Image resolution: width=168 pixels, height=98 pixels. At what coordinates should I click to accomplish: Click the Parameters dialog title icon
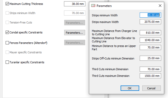click(x=93, y=6)
